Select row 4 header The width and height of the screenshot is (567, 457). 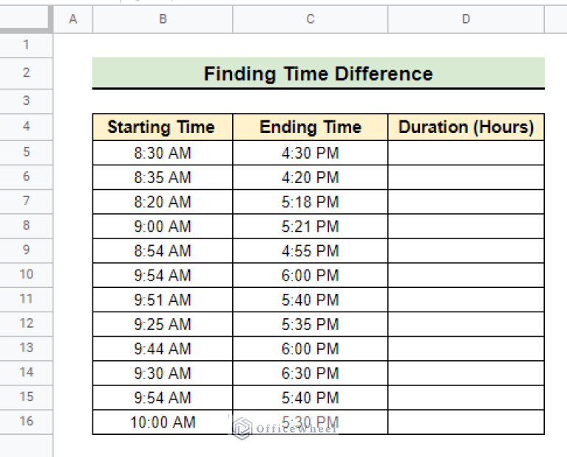click(x=27, y=126)
